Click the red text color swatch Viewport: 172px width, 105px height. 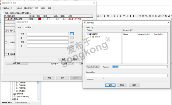(x=40, y=19)
